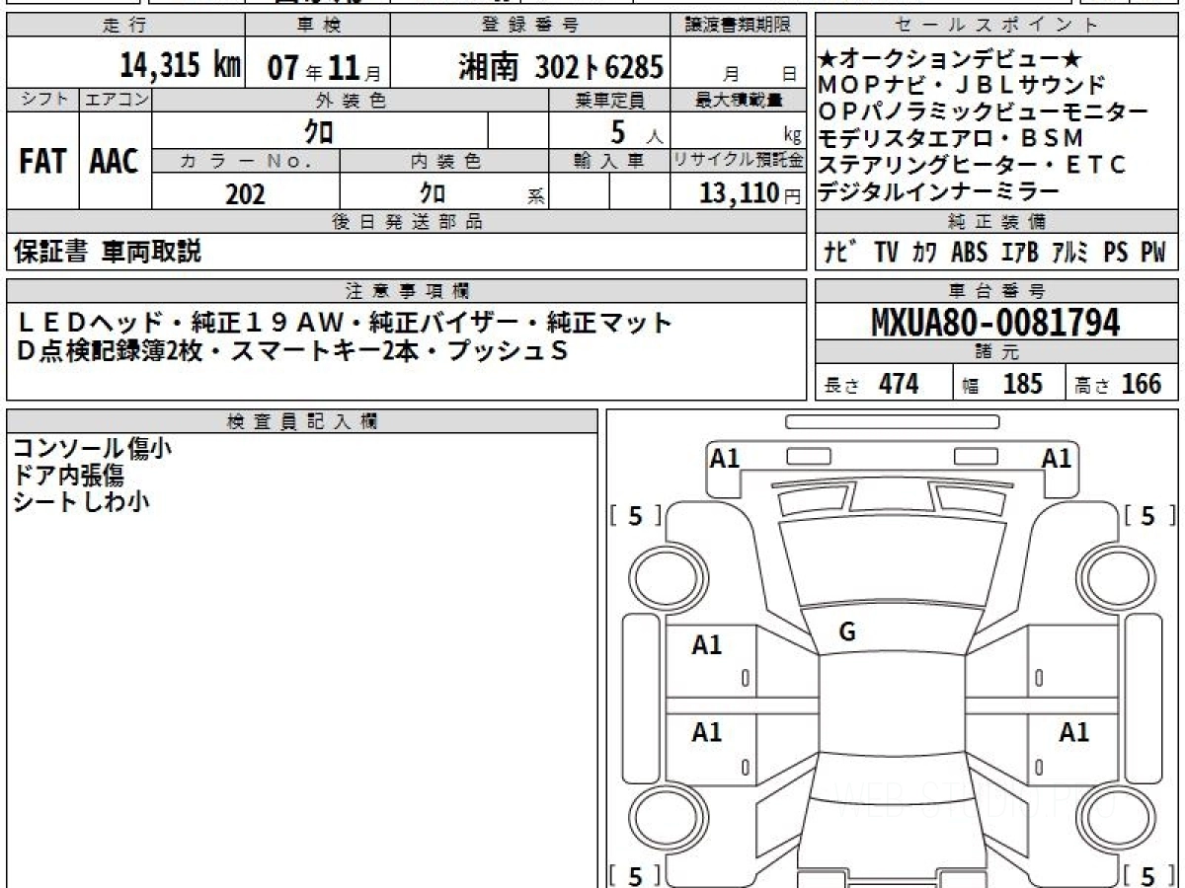Click the A1 mark at front bumper left corner

click(726, 458)
